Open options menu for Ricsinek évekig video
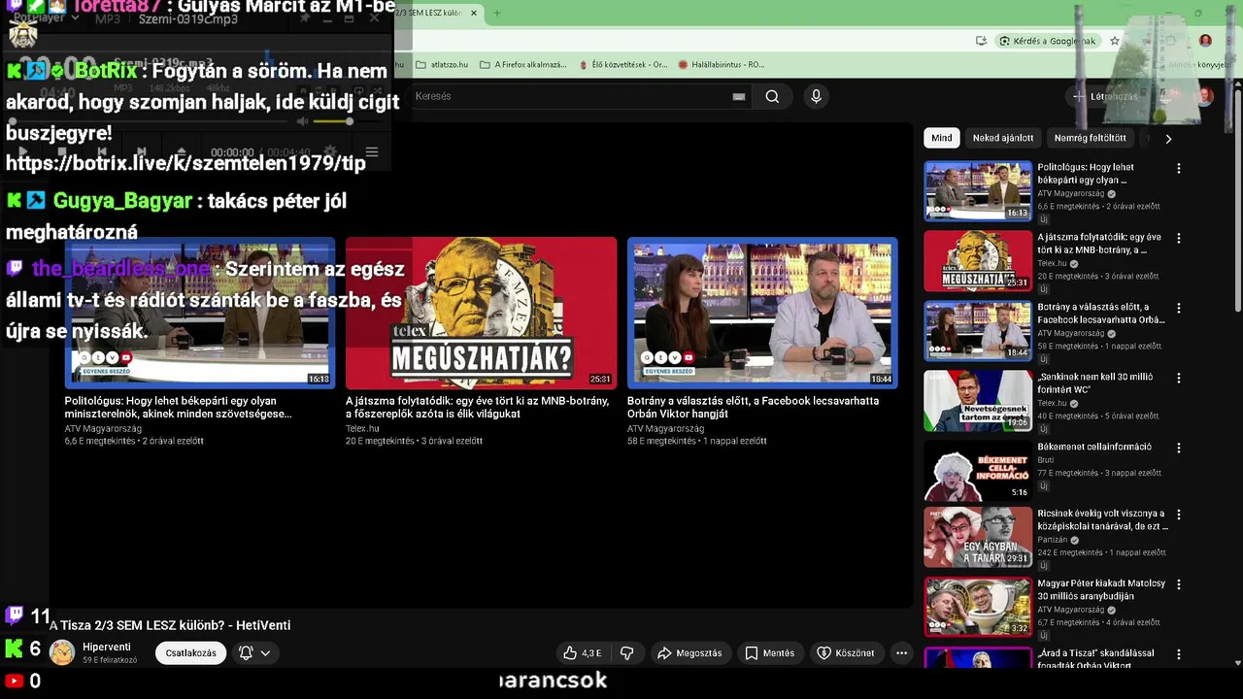This screenshot has height=699, width=1243. click(1179, 515)
